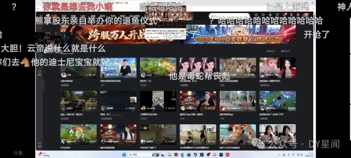This screenshot has height=158, width=351.
Task: Open the followed heart icon in the header
Action: pyautogui.click(x=263, y=15)
